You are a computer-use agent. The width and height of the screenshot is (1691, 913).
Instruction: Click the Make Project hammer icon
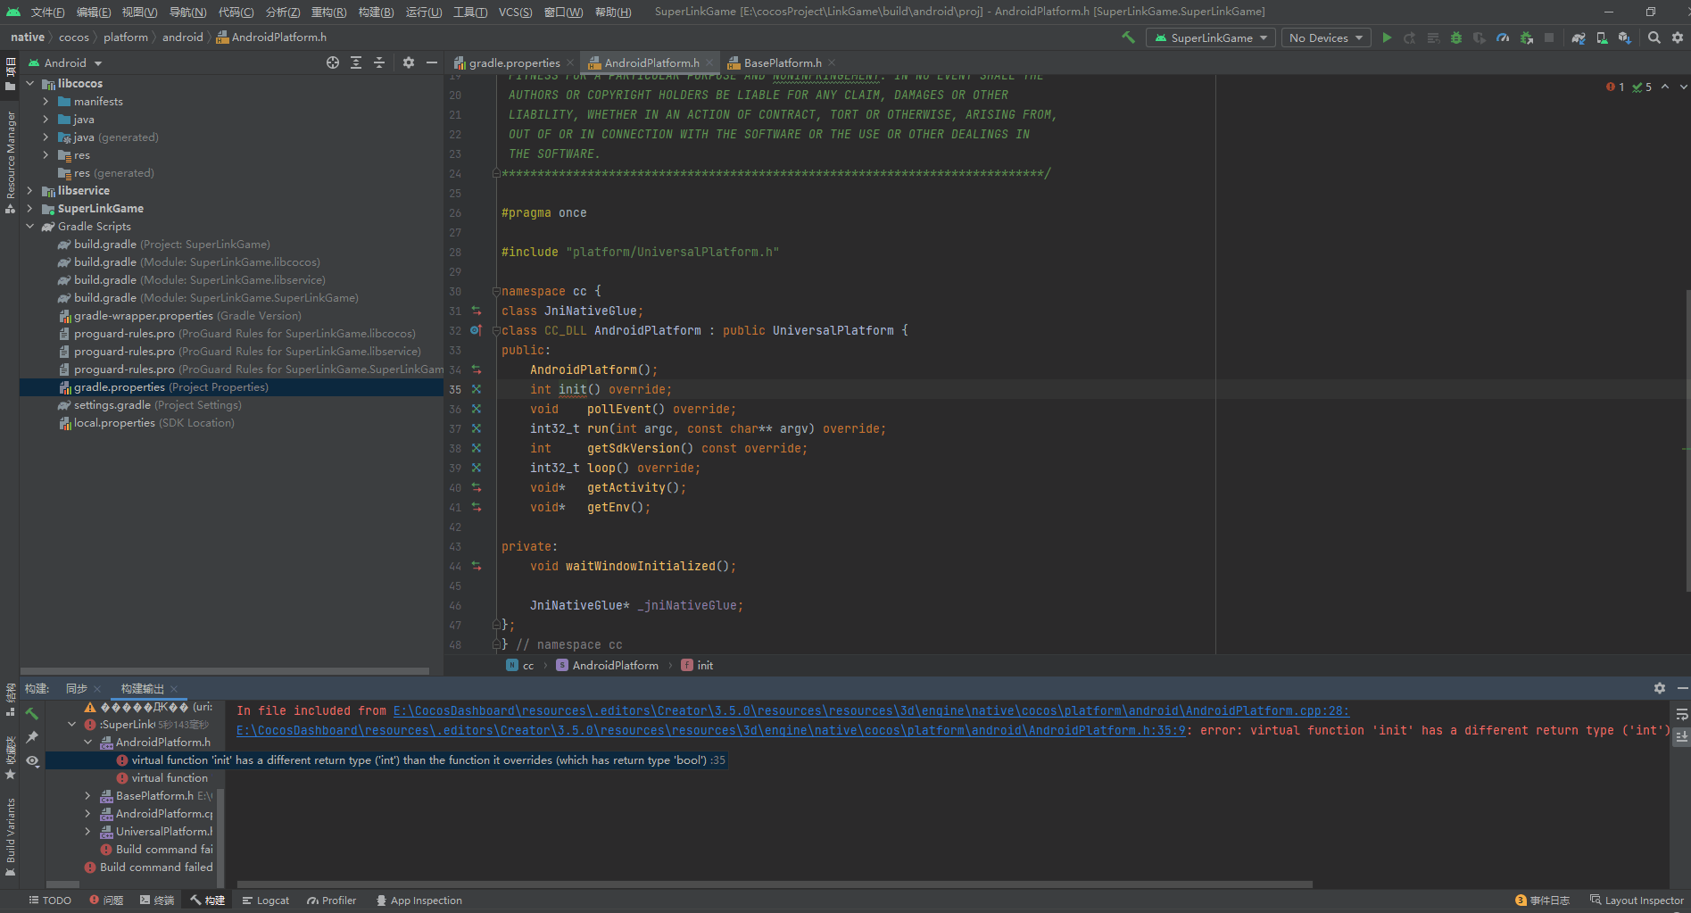tap(1129, 37)
